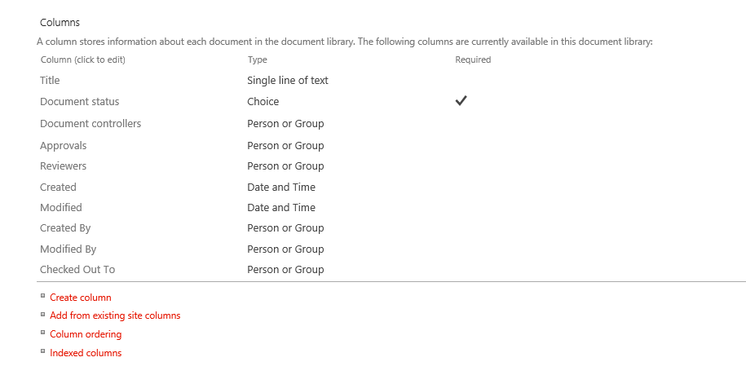The image size is (746, 375).
Task: Open the Reviewers column settings
Action: tap(63, 166)
